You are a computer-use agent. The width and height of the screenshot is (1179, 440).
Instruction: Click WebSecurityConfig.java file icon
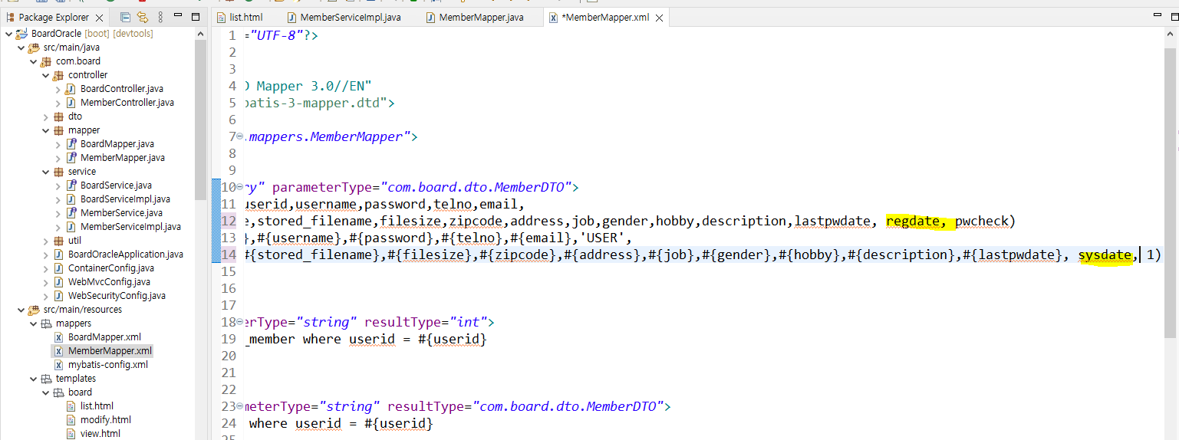pos(59,296)
